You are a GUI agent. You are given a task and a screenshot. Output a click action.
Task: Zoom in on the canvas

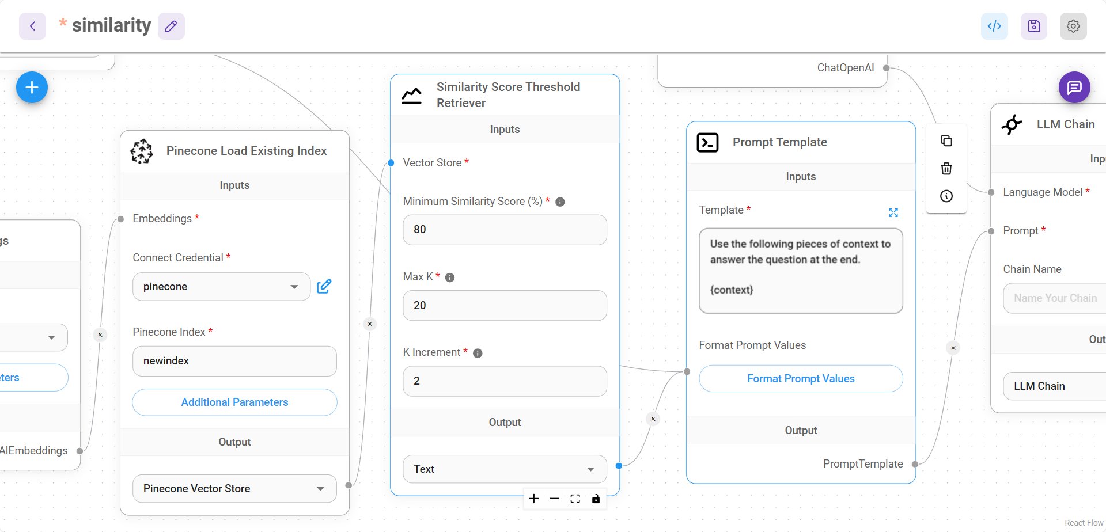tap(534, 499)
